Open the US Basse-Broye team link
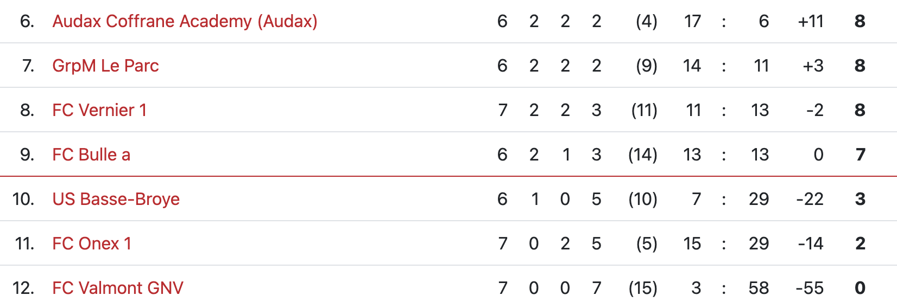The image size is (897, 308). click(116, 199)
